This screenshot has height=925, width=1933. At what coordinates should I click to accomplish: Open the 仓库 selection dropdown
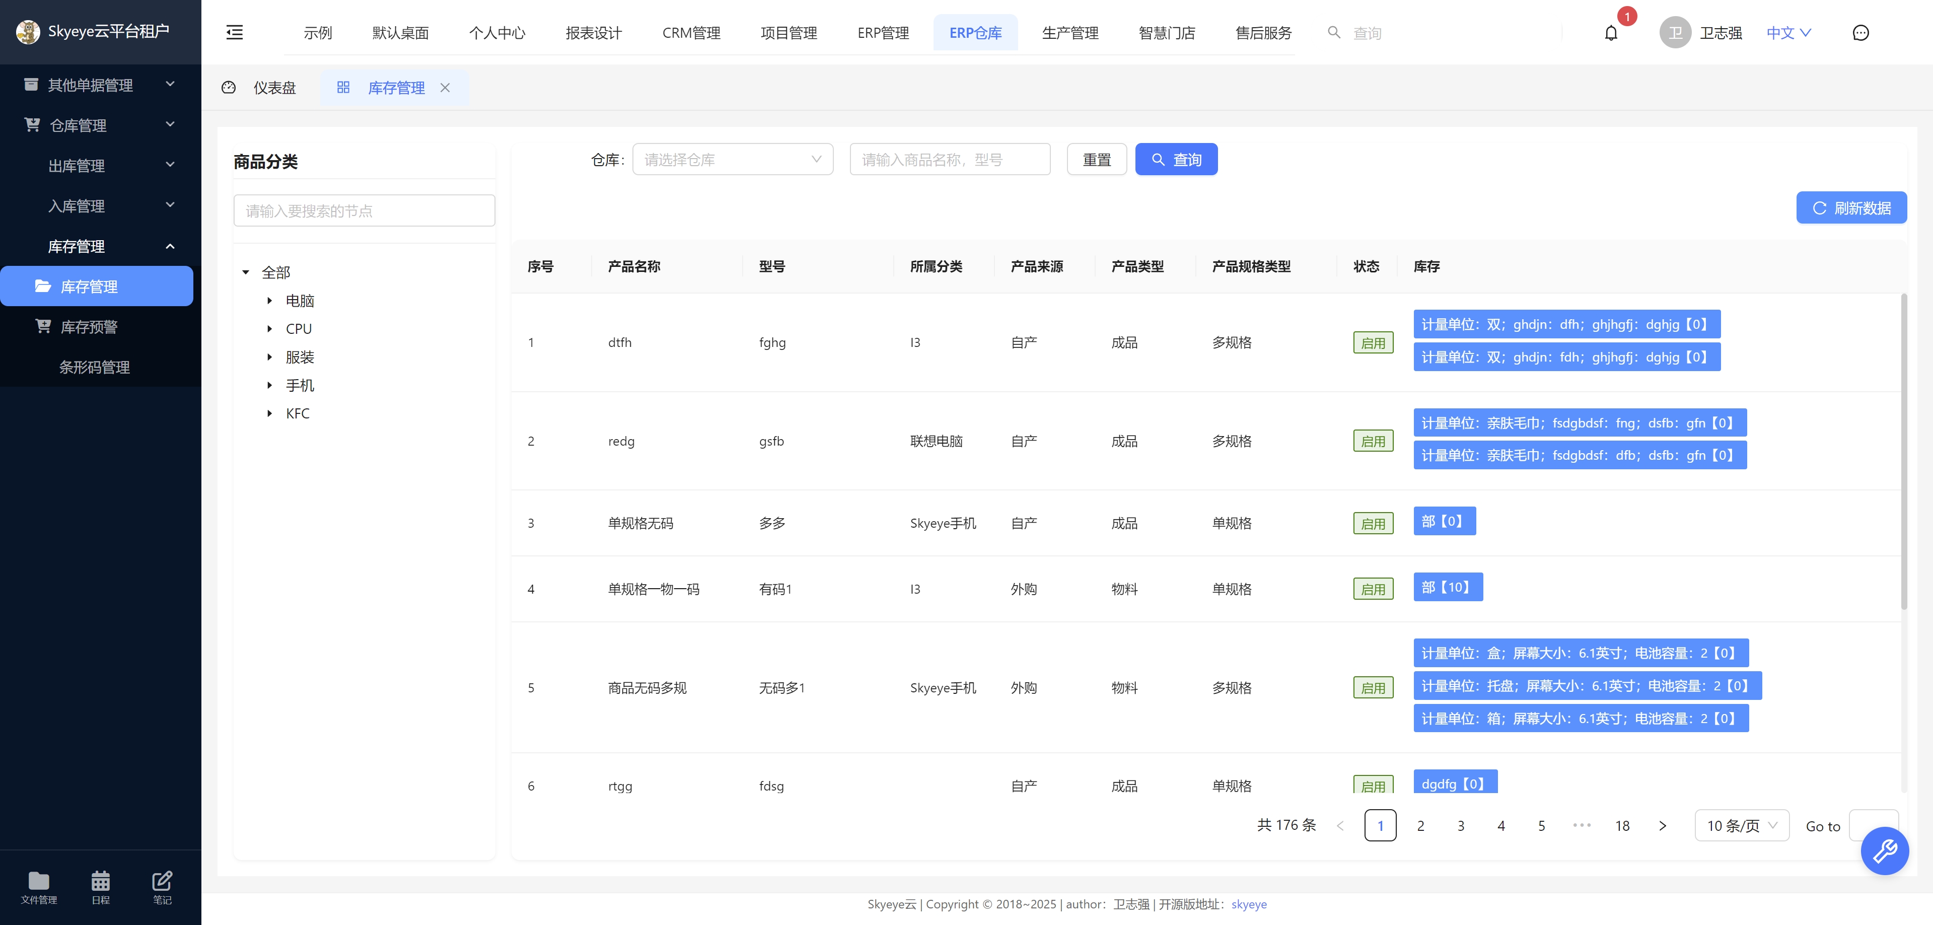click(x=733, y=159)
